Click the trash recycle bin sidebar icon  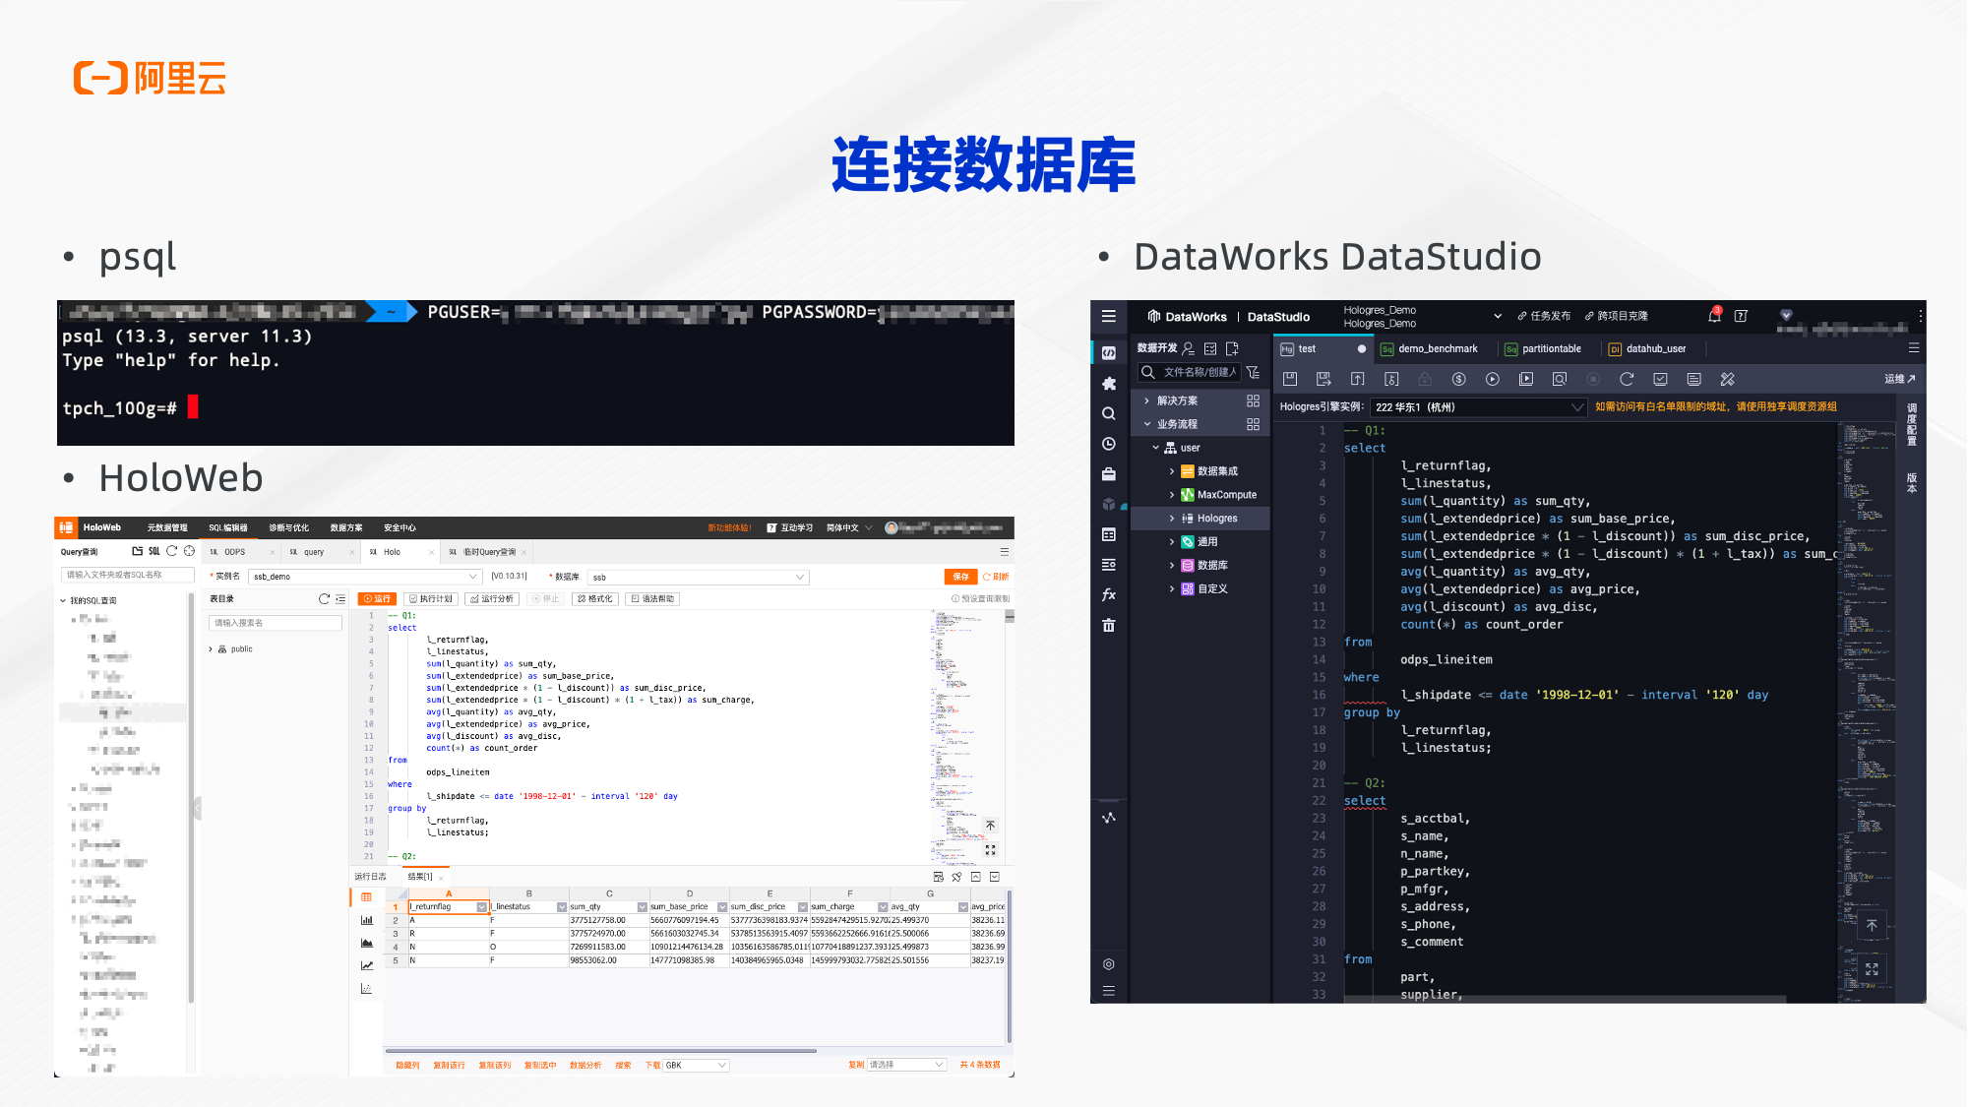point(1109,625)
